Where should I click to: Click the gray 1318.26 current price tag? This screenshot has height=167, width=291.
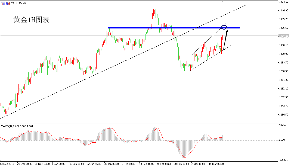284,36
